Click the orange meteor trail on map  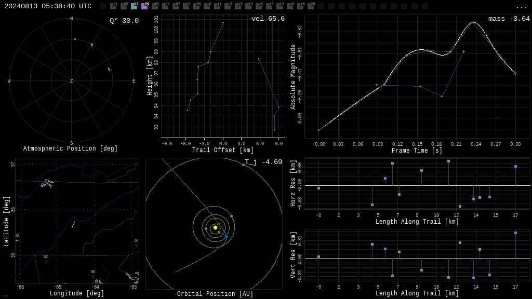(x=73, y=225)
